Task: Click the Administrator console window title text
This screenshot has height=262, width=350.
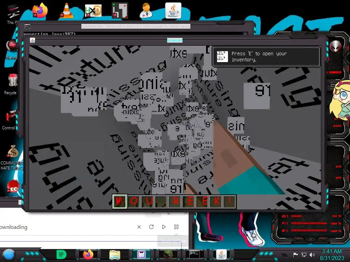Action: [136, 26]
